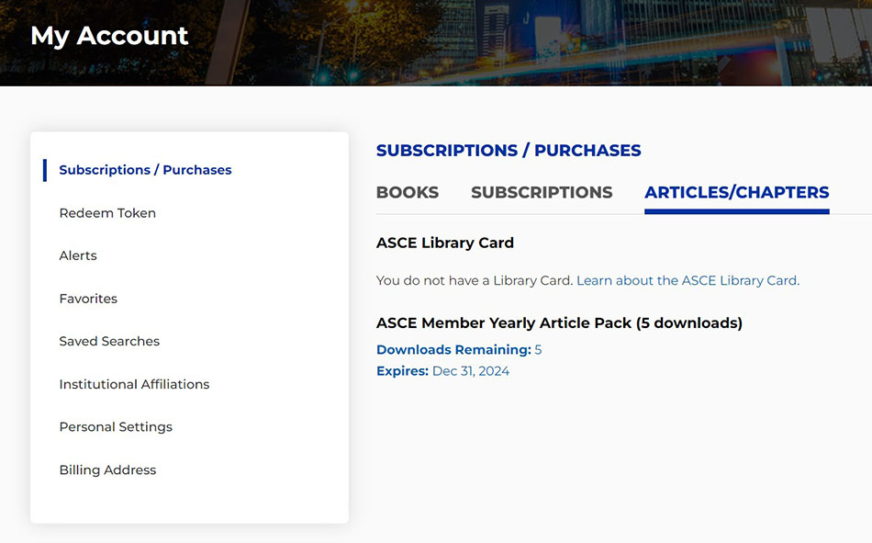Image resolution: width=872 pixels, height=543 pixels.
Task: Switch to the SUBSCRIPTIONS tab
Action: click(x=542, y=193)
